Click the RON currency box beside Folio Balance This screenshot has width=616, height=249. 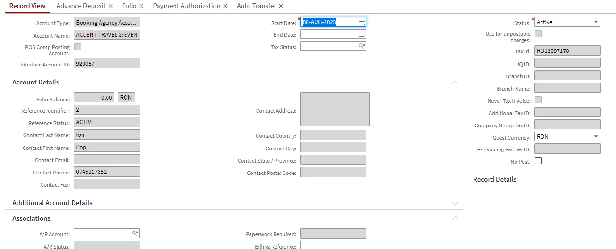pyautogui.click(x=126, y=98)
